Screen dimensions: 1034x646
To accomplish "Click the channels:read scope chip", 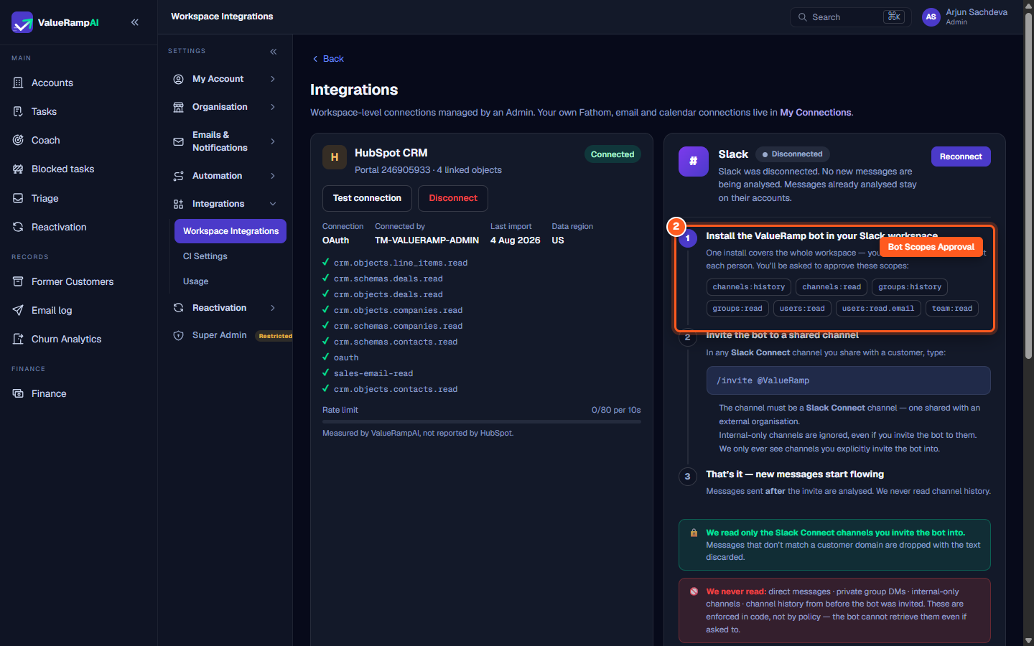I will (832, 287).
